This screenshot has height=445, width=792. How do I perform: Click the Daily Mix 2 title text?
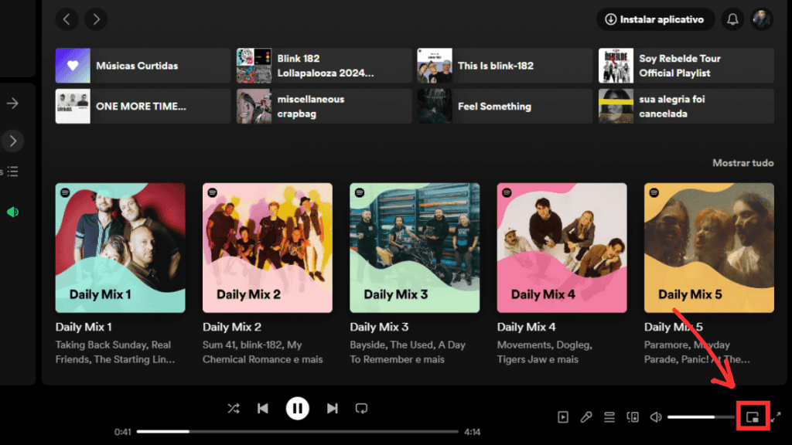pos(232,327)
